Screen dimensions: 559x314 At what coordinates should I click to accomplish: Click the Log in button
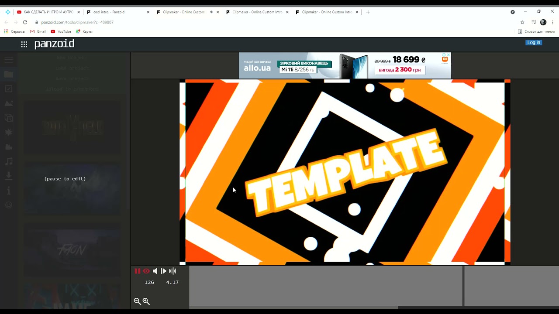click(534, 42)
